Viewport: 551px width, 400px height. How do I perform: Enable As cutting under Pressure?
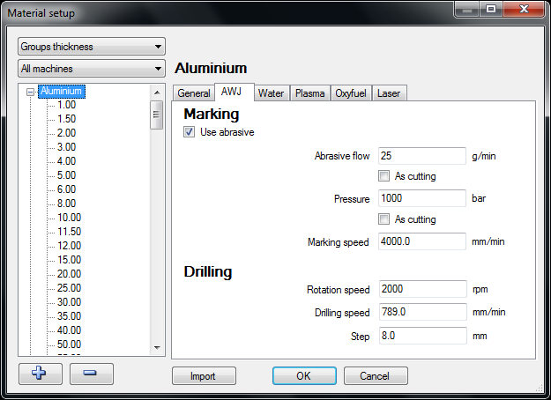pos(383,219)
